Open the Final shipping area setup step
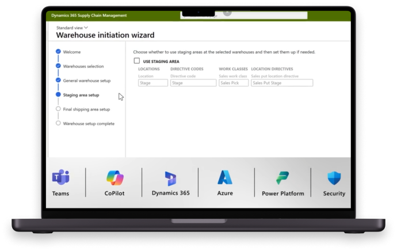 click(86, 109)
